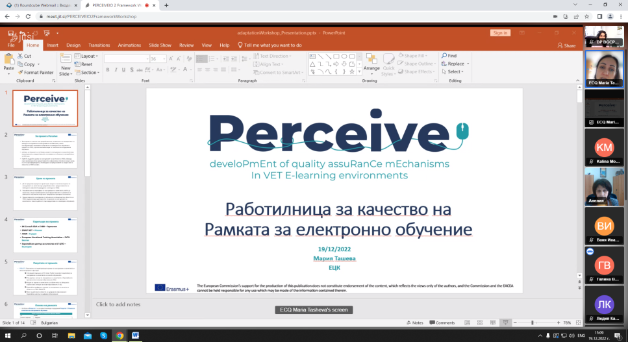This screenshot has width=628, height=342.
Task: Select the oval shape in gallery
Action: tap(344, 56)
